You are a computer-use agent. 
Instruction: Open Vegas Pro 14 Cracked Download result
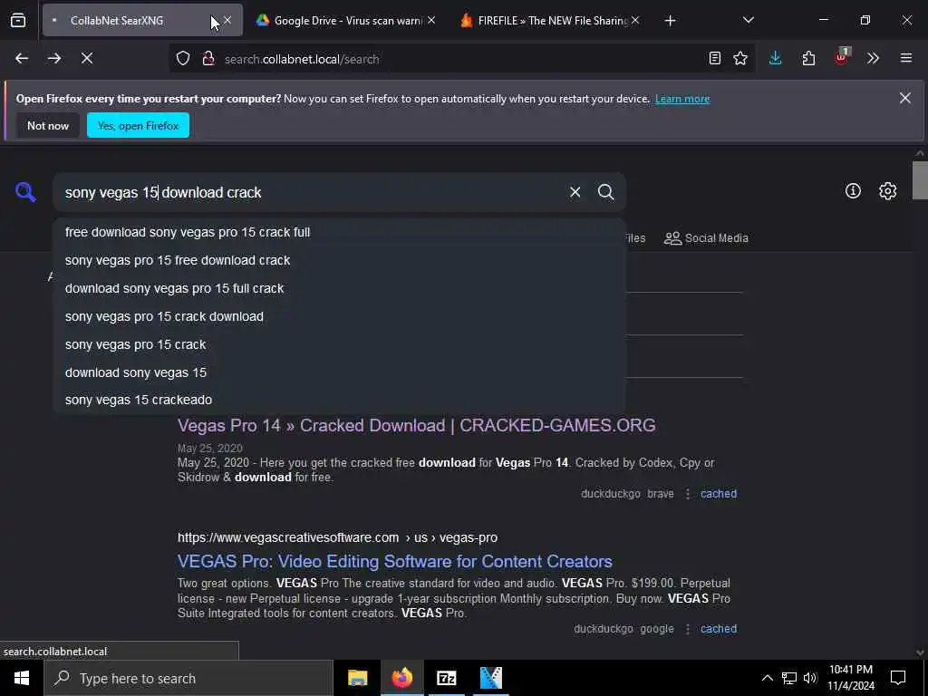[416, 426]
